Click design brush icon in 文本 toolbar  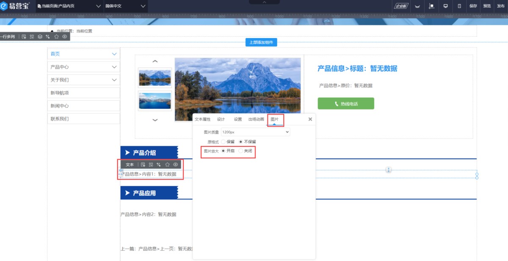151,165
